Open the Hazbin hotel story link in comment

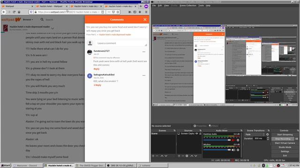pyautogui.click(x=115, y=35)
